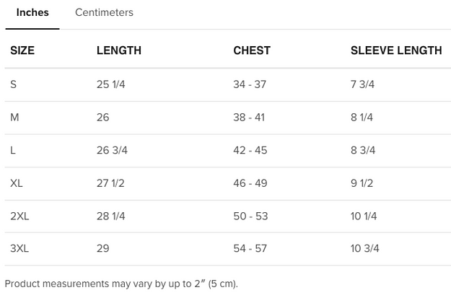This screenshot has height=298, width=451.
Task: Select the S size row label
Action: 14,84
